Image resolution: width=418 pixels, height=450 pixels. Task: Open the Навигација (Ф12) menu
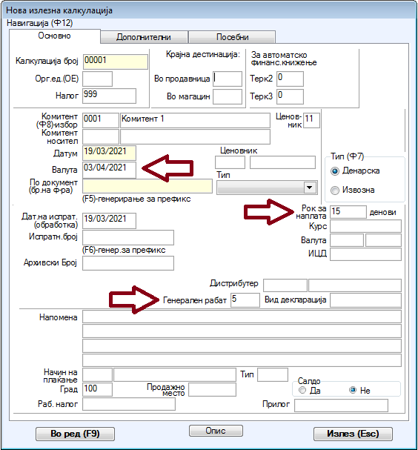pos(39,23)
